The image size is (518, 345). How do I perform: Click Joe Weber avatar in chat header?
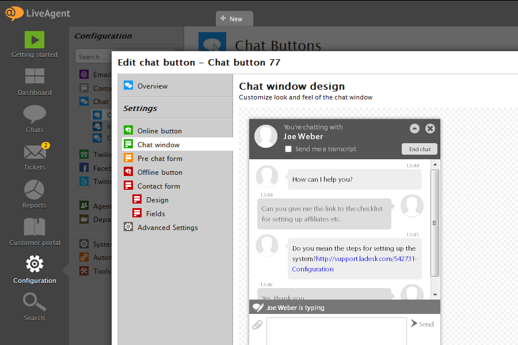tap(265, 136)
